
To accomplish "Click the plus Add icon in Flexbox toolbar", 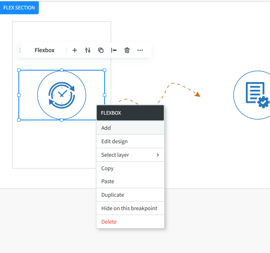I will point(75,50).
